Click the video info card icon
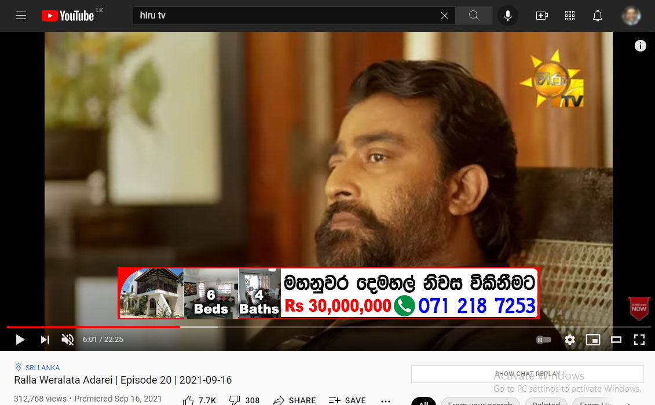 coord(640,46)
